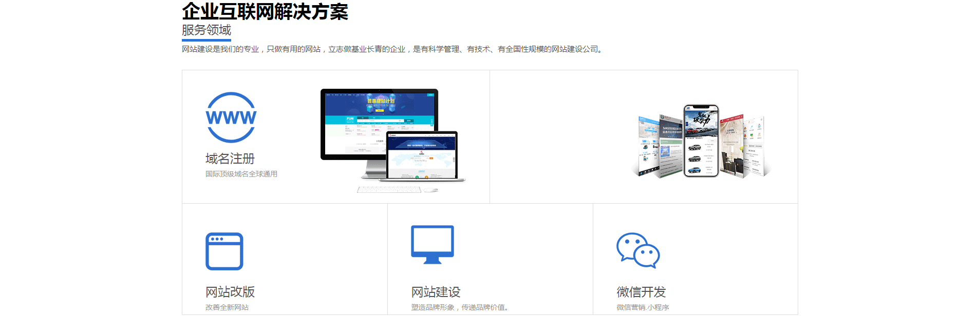
Task: Click the blue WWW globe icon
Action: tap(231, 117)
